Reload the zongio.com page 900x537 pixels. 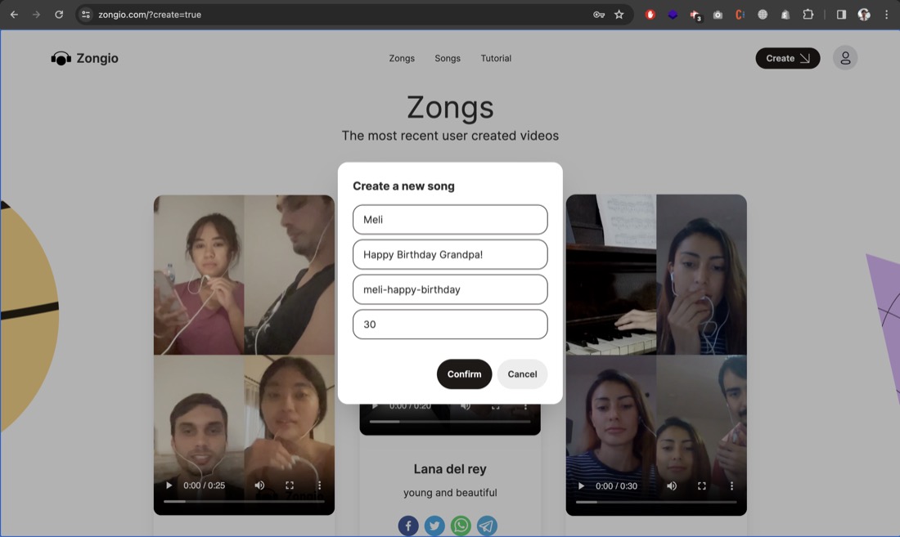click(x=59, y=15)
